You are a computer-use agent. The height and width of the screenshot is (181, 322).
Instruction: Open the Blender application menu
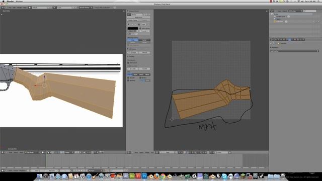pos(10,1)
